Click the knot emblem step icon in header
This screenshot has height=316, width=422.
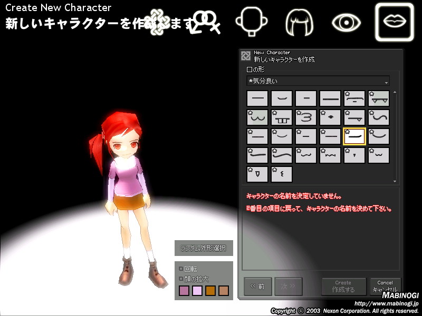[158, 22]
